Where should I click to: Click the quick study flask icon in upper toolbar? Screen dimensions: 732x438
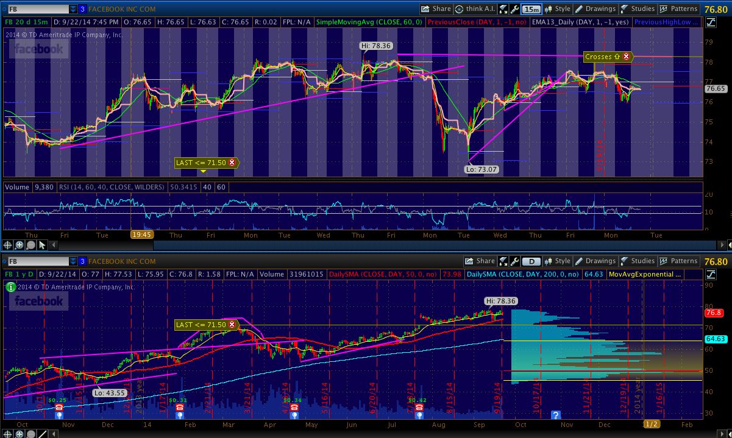coord(503,9)
